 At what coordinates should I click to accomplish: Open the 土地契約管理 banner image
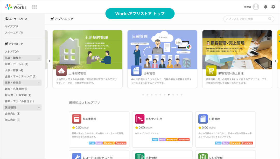[x=88, y=50]
